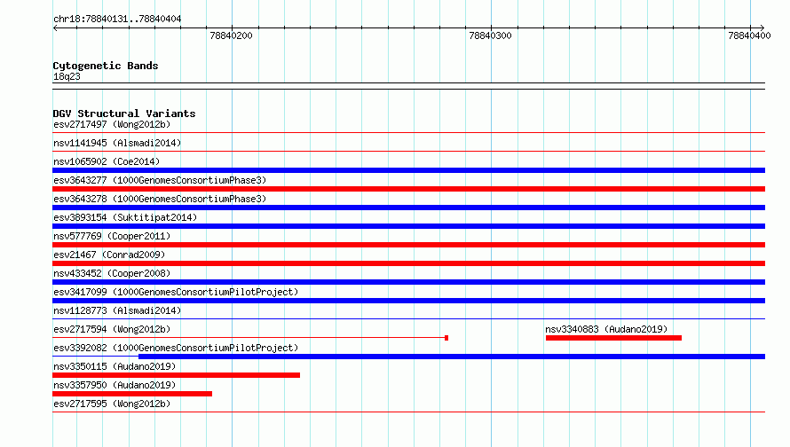Select the red bar under nsv577769
The width and height of the screenshot is (790, 447).
[408, 245]
